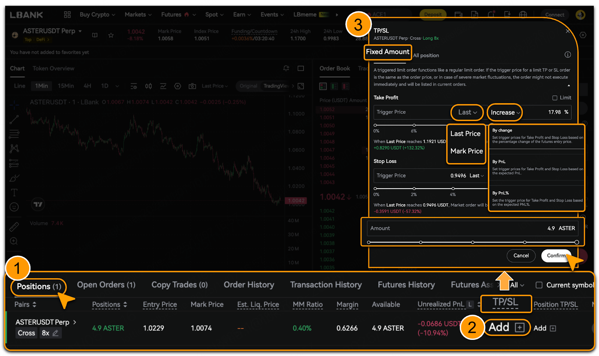Image resolution: width=599 pixels, height=356 pixels.
Task: Click the chart screenshot camera icon
Action: point(192,86)
